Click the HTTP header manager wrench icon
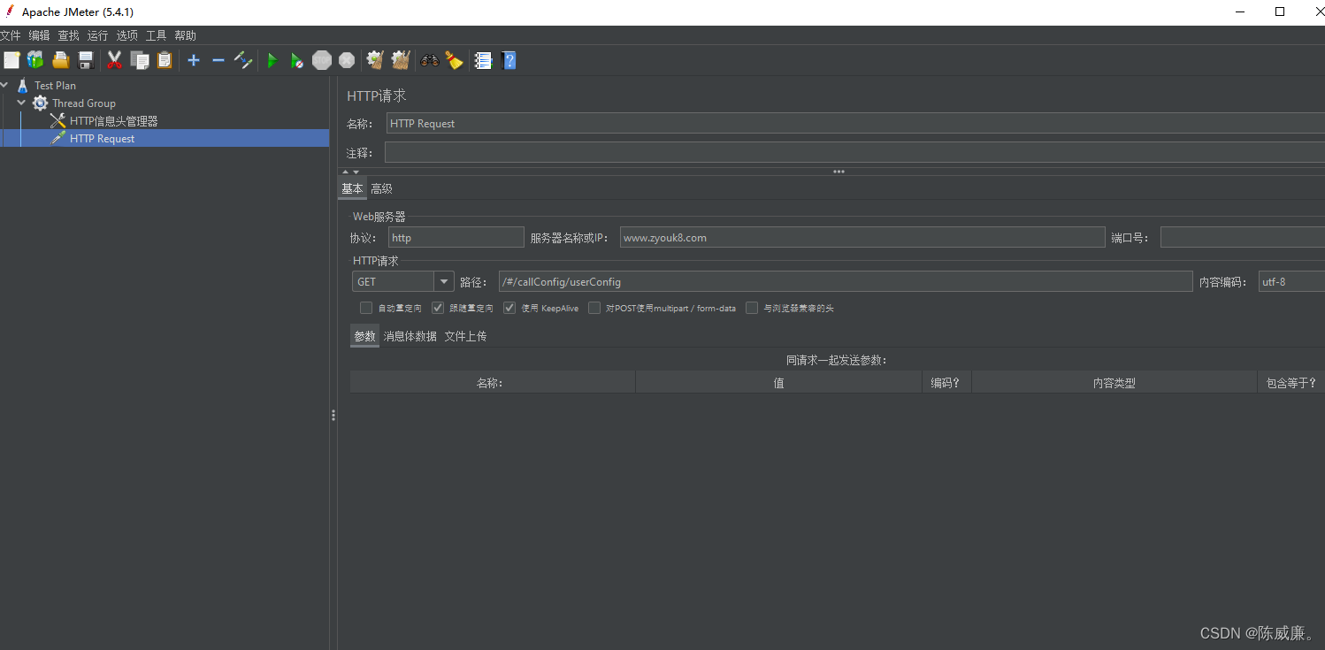1325x650 pixels. tap(57, 121)
